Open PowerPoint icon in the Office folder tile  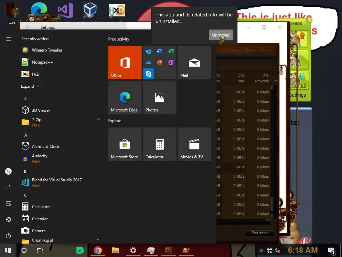(x=159, y=63)
